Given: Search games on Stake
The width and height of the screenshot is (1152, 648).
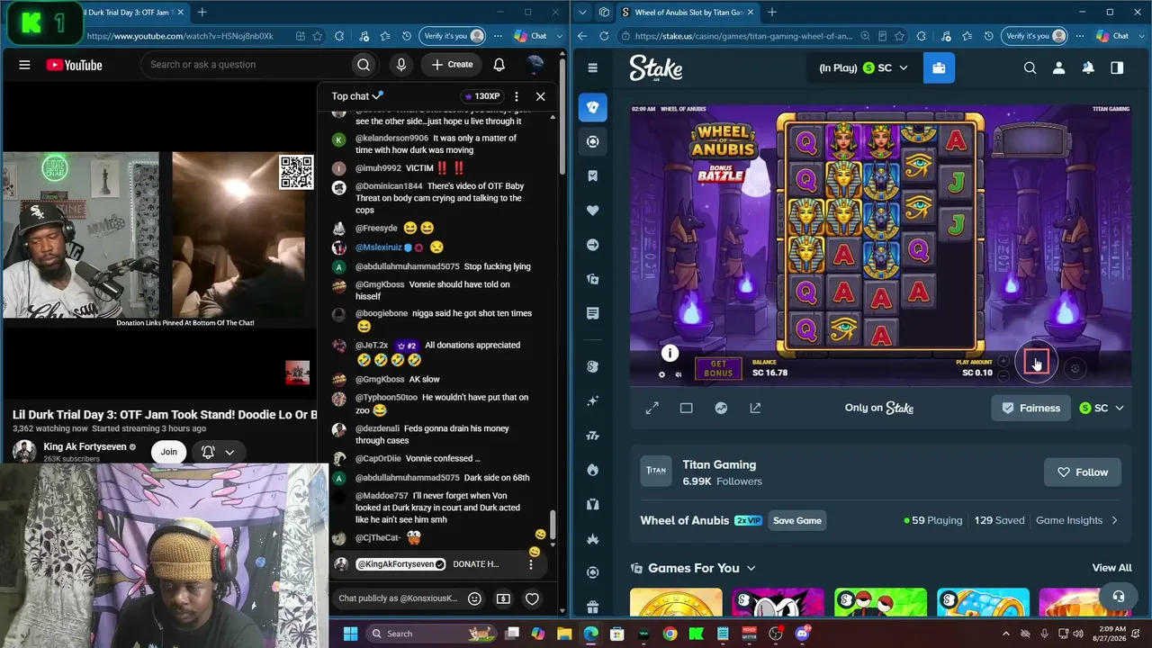Looking at the screenshot, I should click(x=1030, y=67).
